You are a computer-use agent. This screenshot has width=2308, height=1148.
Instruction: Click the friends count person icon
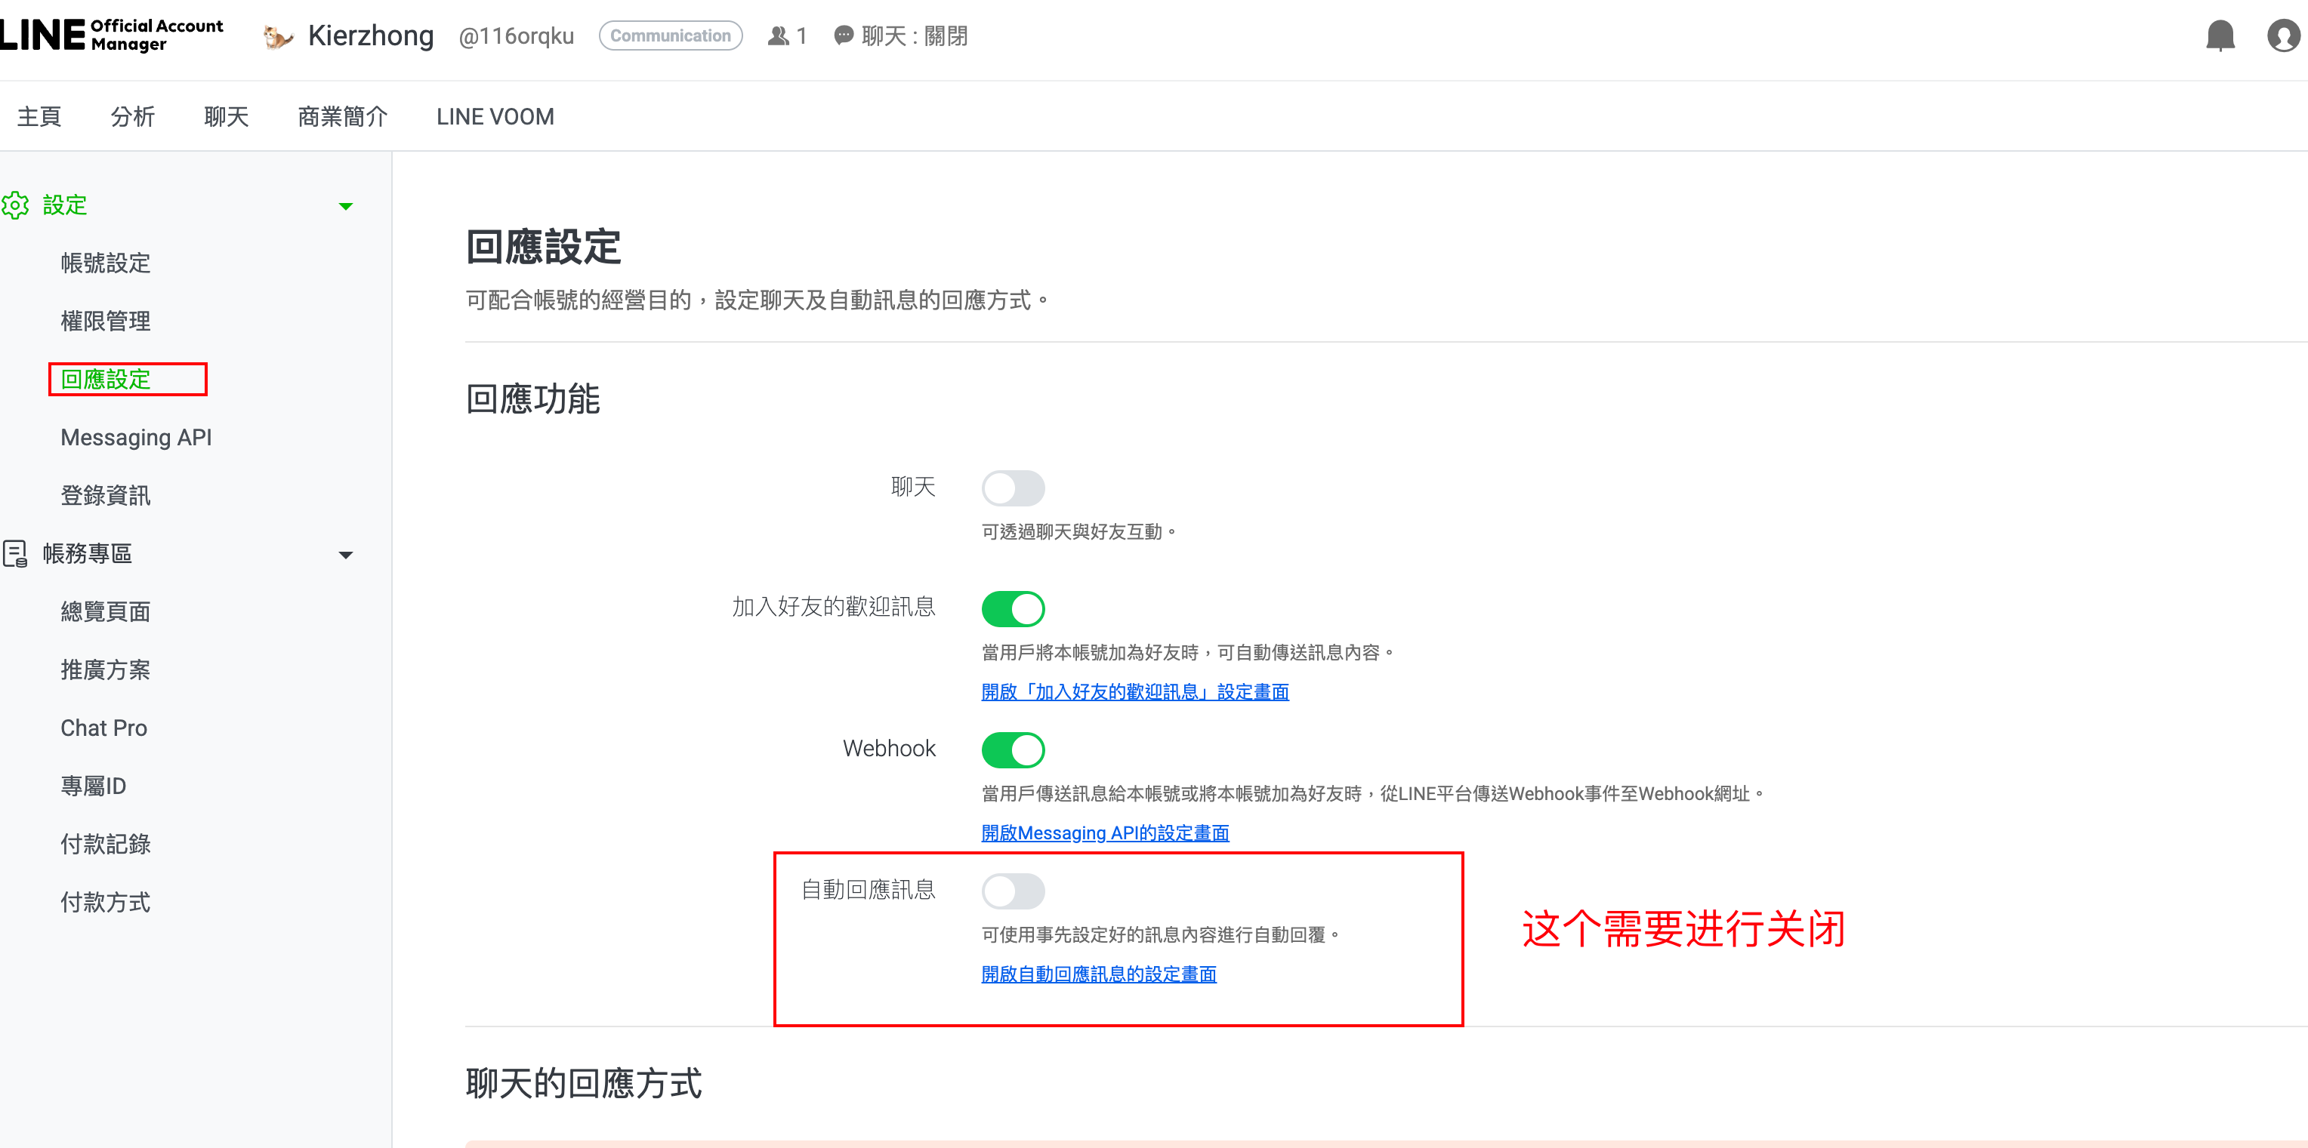(778, 35)
